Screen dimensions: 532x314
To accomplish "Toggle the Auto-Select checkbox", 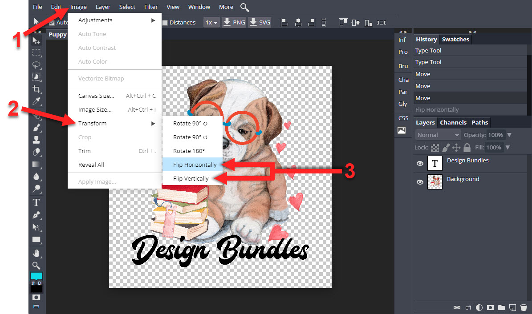I will click(x=52, y=23).
